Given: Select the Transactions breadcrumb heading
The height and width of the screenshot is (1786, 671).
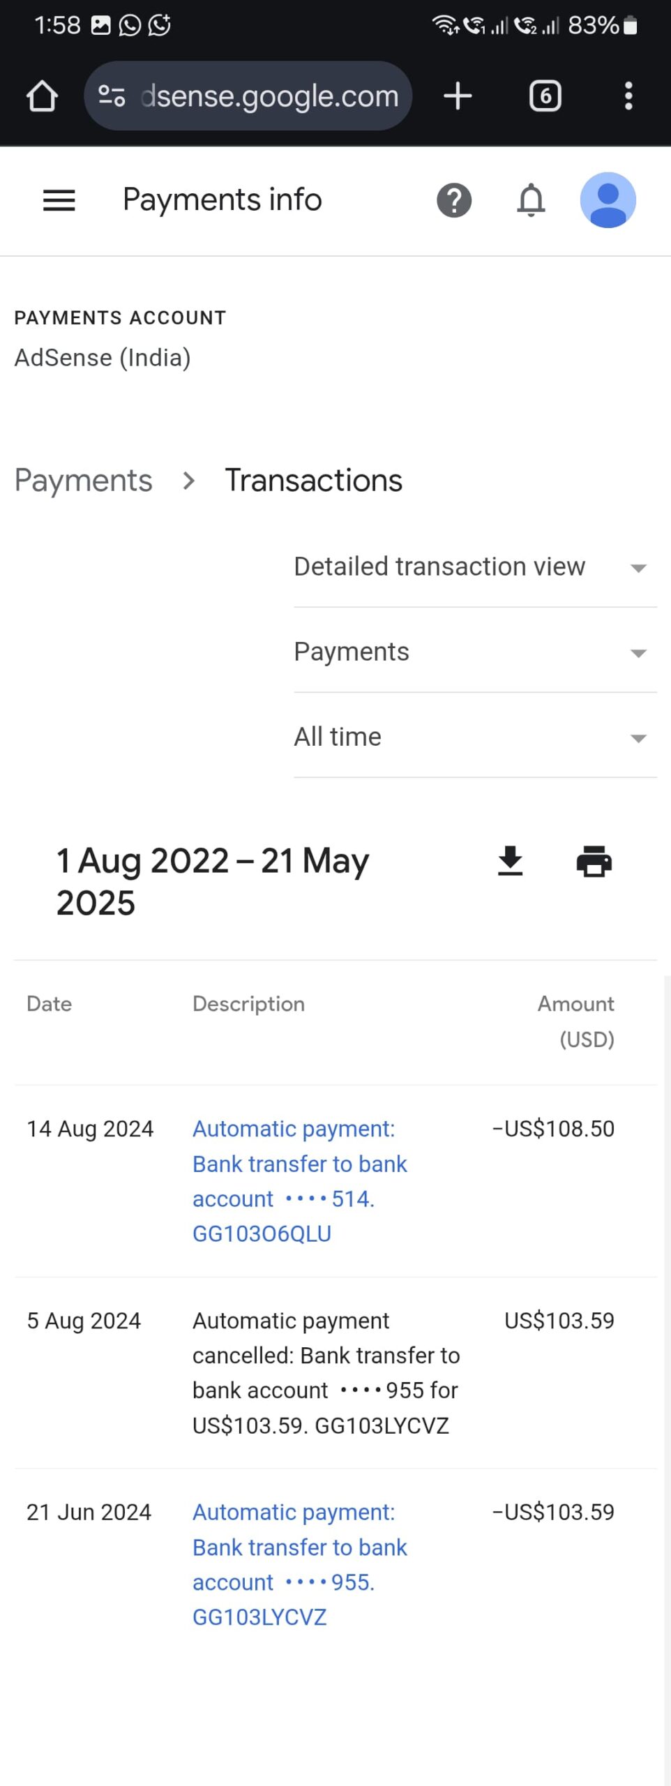Looking at the screenshot, I should click(313, 481).
